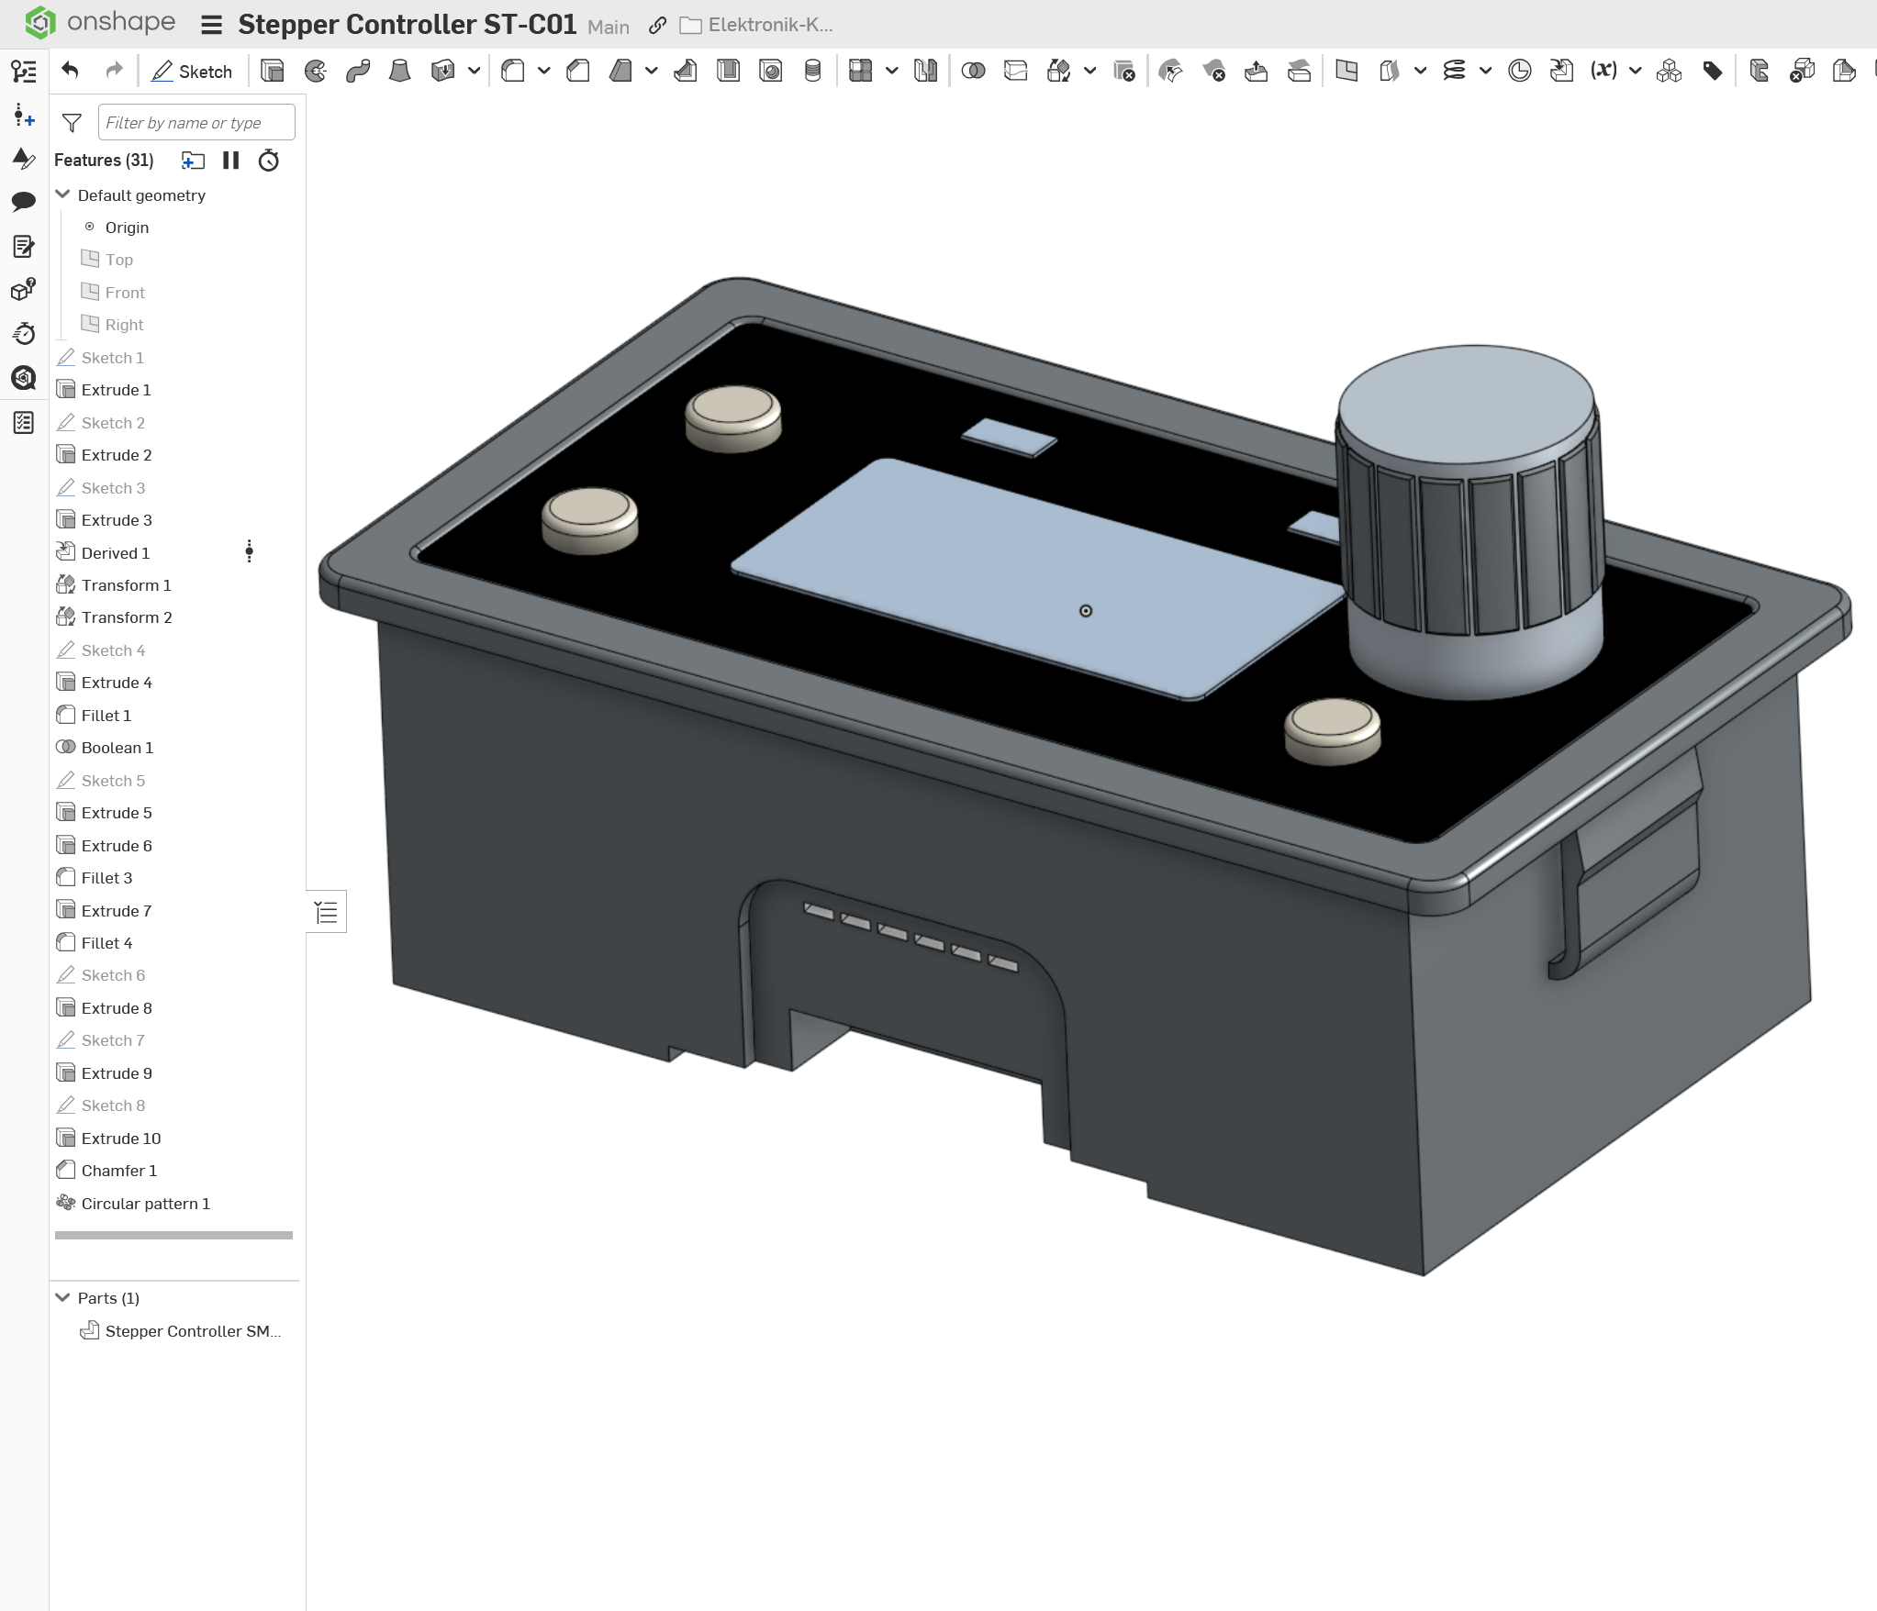Toggle the pause regeneration button

pos(230,161)
